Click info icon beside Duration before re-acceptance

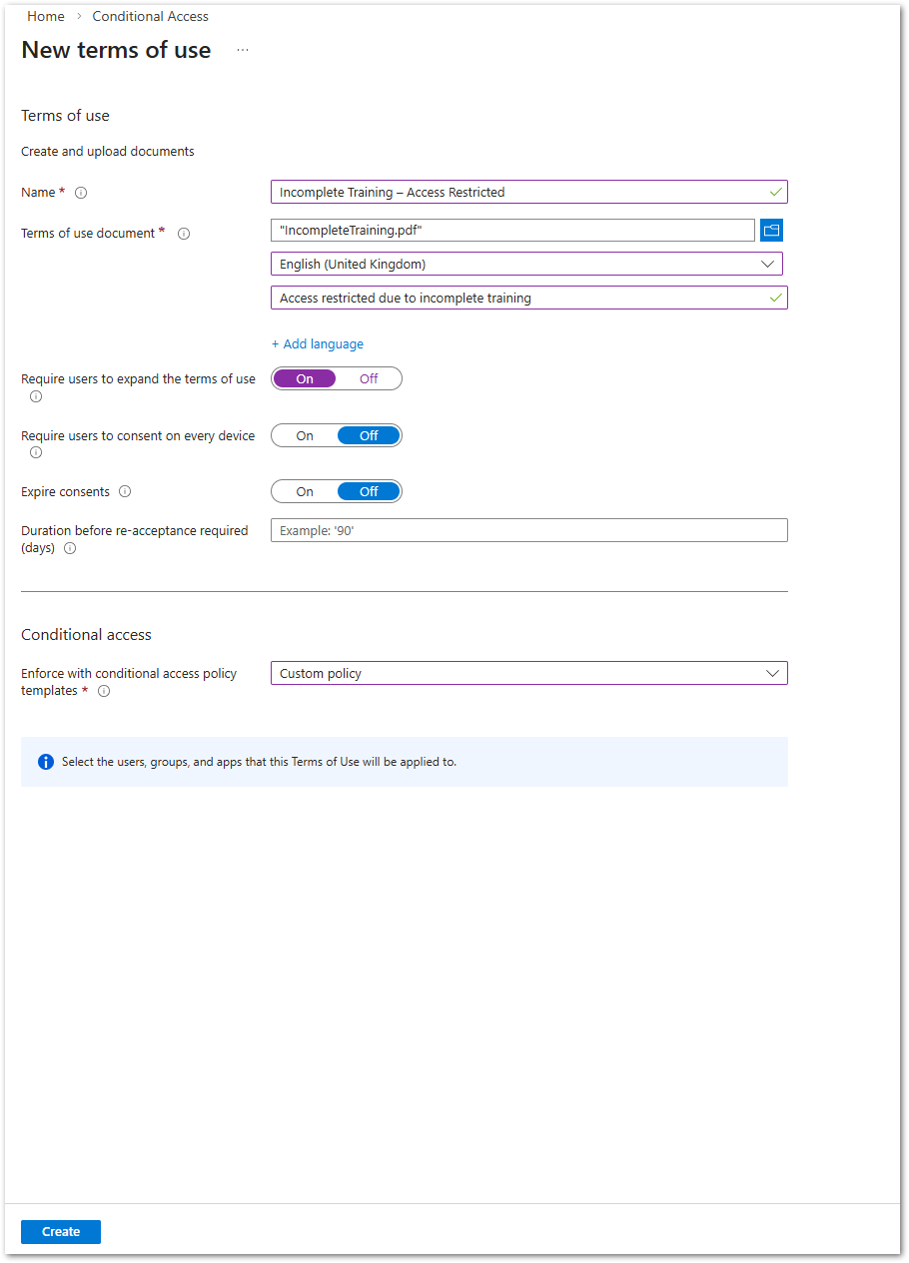point(70,548)
